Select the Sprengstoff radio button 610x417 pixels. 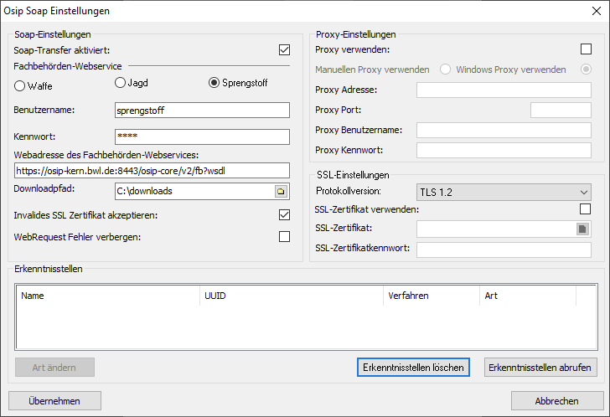(214, 82)
